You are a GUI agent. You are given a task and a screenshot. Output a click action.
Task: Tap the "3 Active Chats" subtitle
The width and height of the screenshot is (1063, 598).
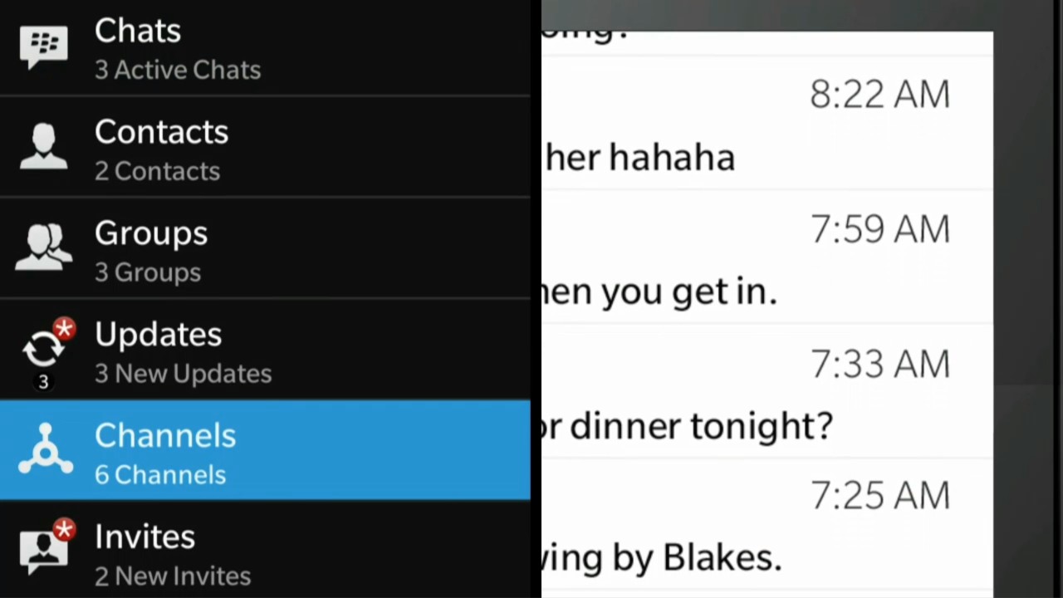coord(178,70)
